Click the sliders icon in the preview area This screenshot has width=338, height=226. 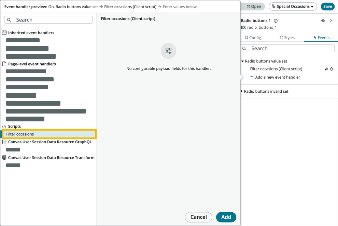tap(168, 51)
